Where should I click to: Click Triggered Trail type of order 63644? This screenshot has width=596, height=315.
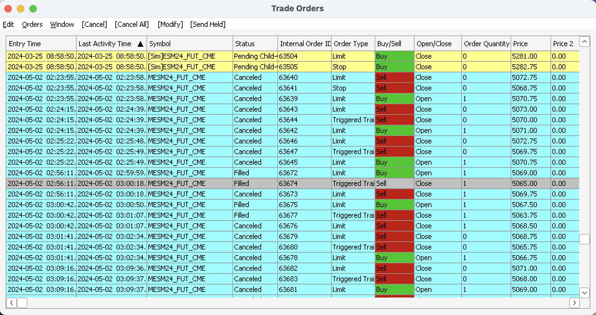(x=353, y=120)
